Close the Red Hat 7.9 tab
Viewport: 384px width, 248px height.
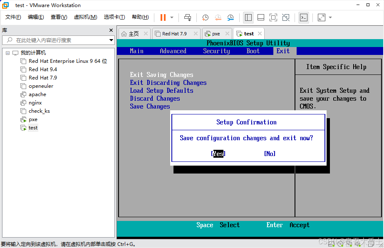click(x=196, y=34)
